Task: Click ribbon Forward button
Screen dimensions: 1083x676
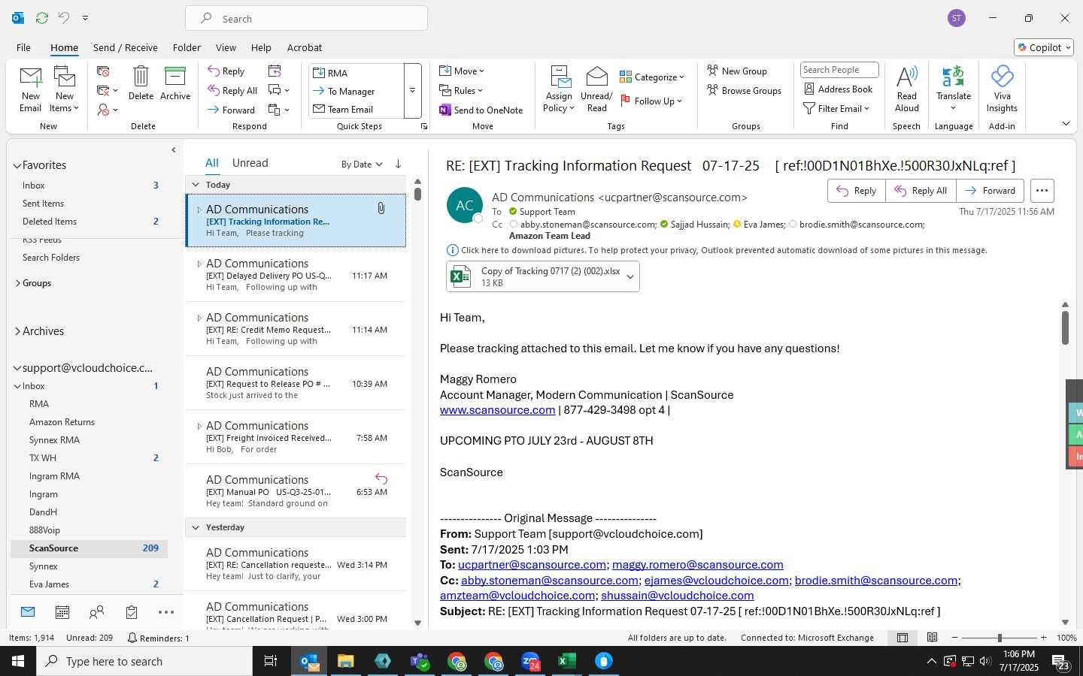Action: tap(232, 110)
